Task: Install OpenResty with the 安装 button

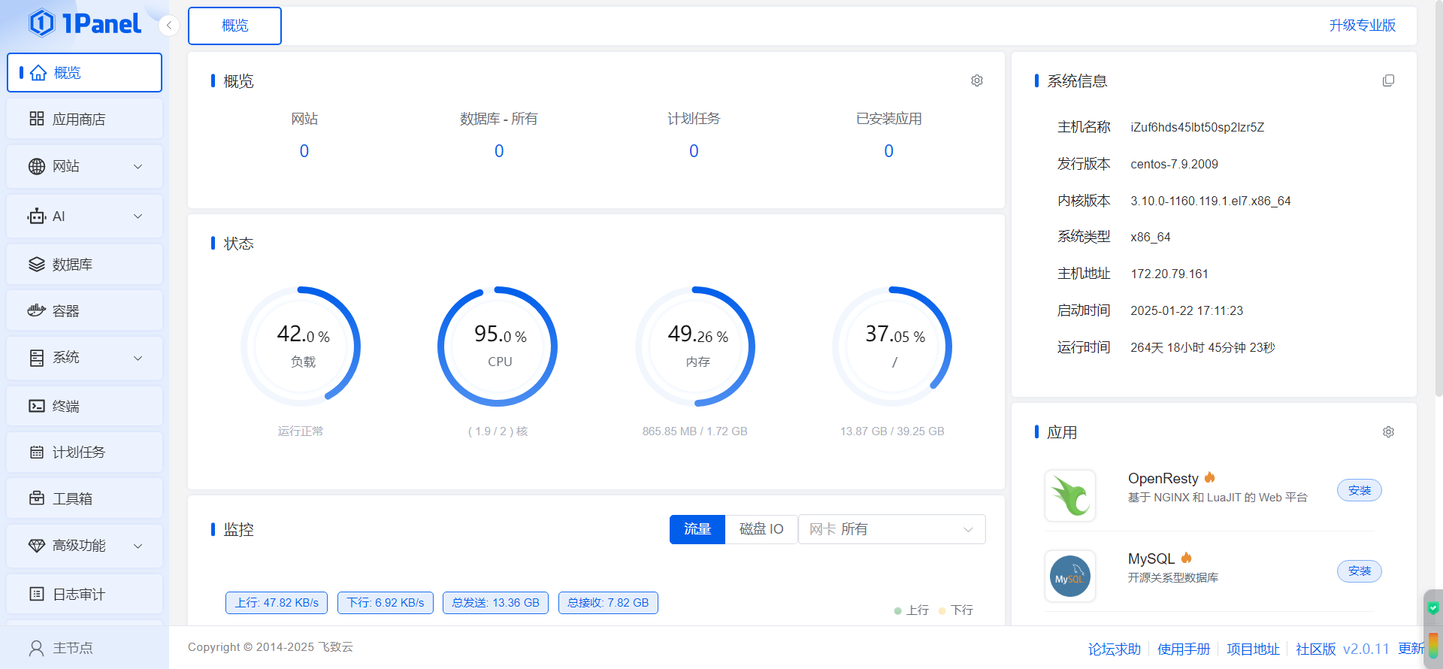Action: pos(1359,490)
